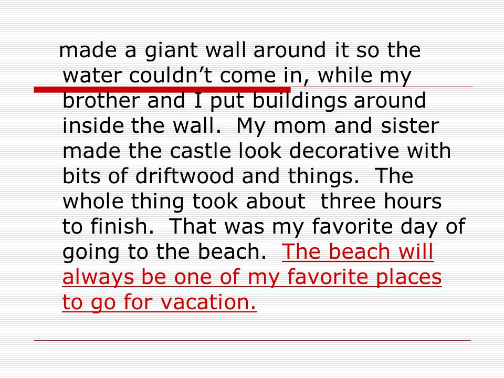Click the word 'finish.' in the paragraph
The height and width of the screenshot is (378, 504).
tap(122, 226)
